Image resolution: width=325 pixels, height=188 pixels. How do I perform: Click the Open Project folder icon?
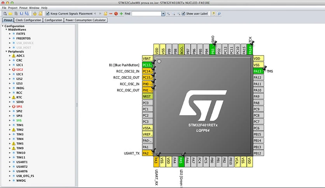[x=10, y=14]
